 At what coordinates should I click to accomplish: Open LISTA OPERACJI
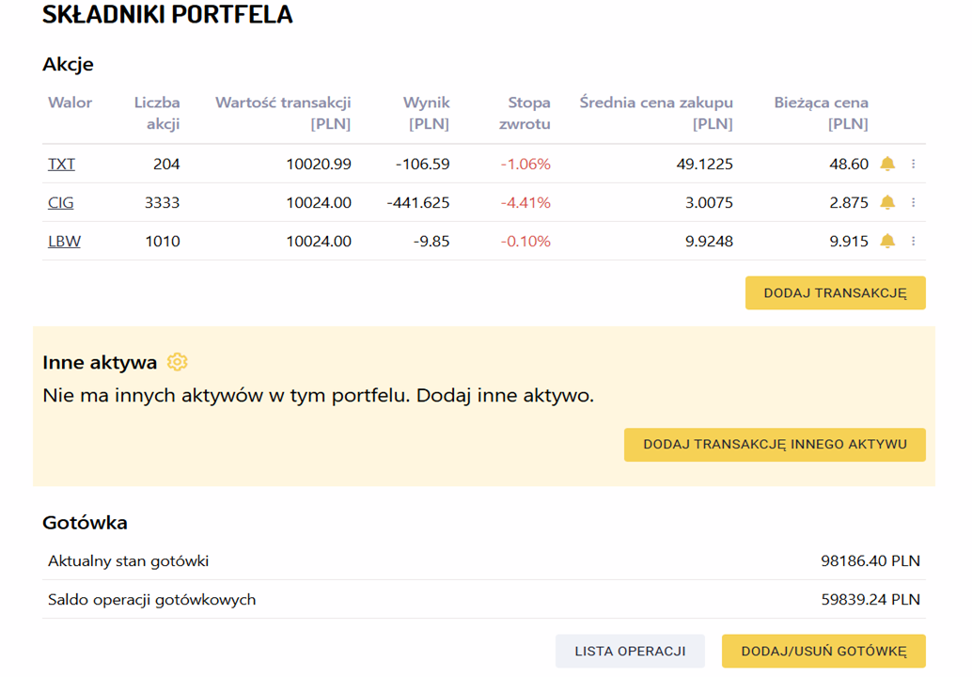(630, 651)
